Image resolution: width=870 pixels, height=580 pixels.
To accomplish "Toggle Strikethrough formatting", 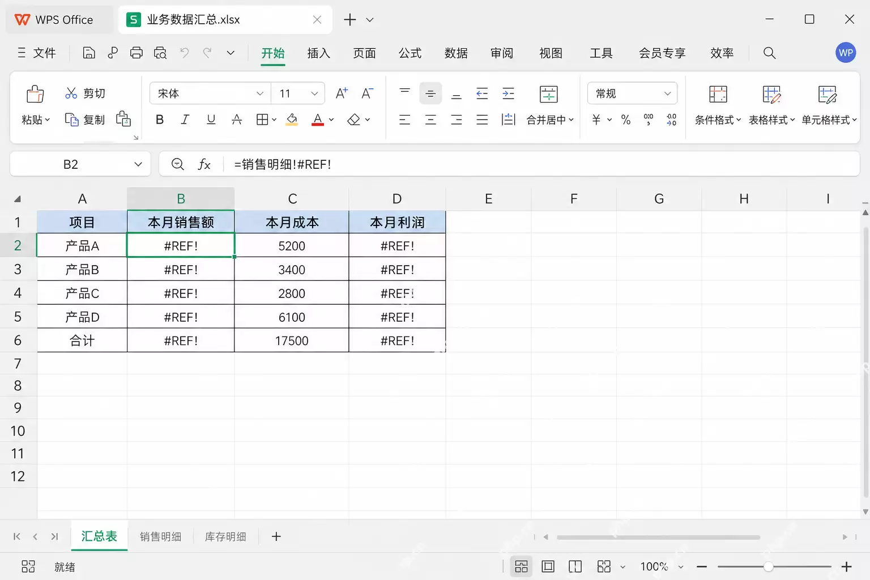I will 237,120.
